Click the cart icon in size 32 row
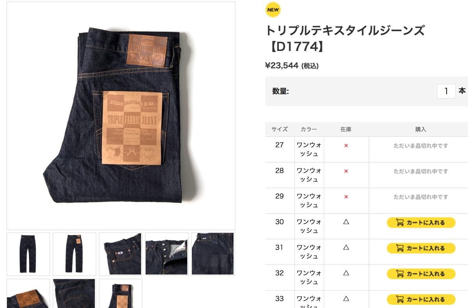 [x=400, y=274]
